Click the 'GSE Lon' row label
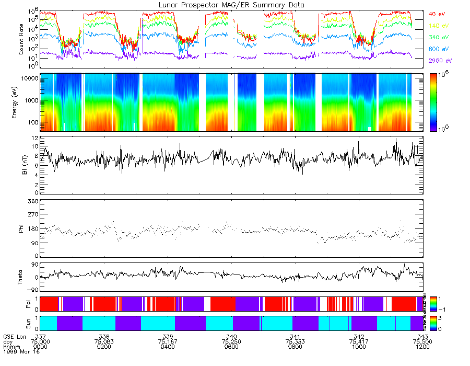The width and height of the screenshot is (470, 366). click(x=15, y=337)
